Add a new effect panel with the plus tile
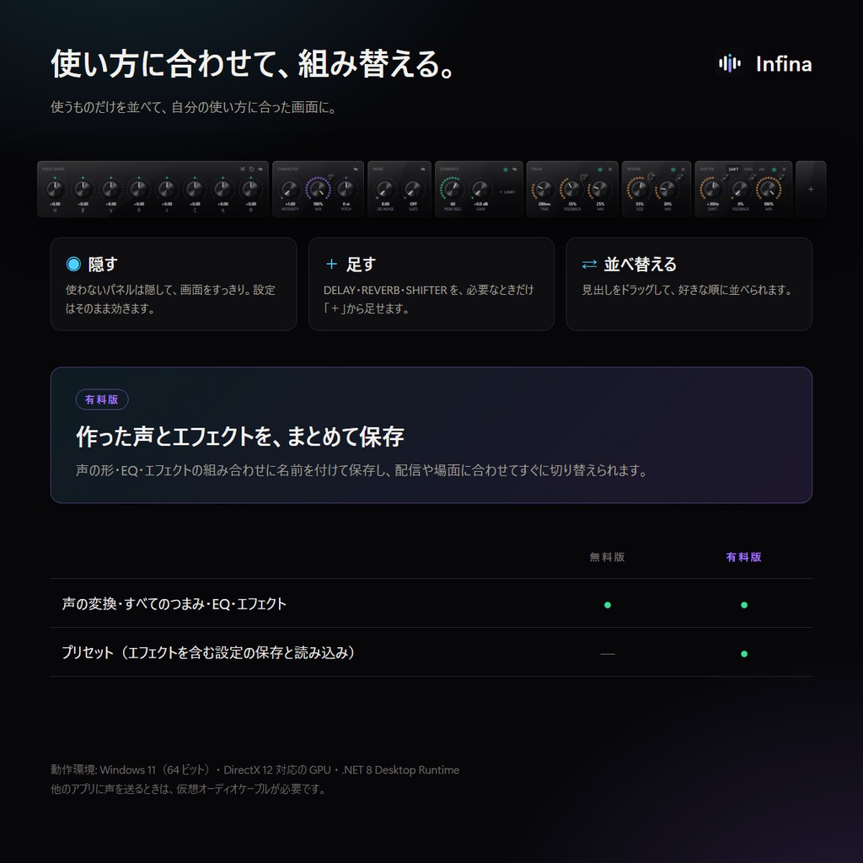This screenshot has height=863, width=863. (x=811, y=189)
